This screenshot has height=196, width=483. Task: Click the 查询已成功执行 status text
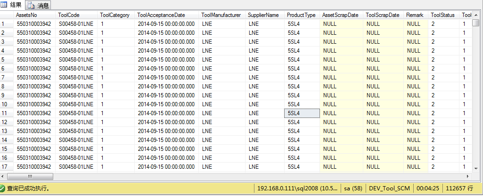pos(29,188)
